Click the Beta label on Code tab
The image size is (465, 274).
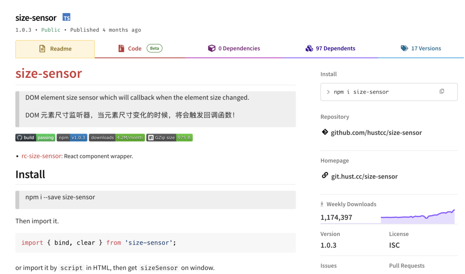(154, 48)
